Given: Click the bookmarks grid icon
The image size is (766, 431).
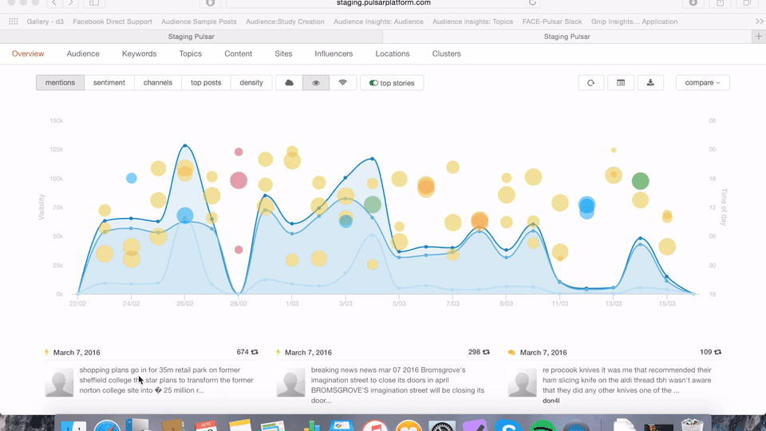Looking at the screenshot, I should (14, 22).
